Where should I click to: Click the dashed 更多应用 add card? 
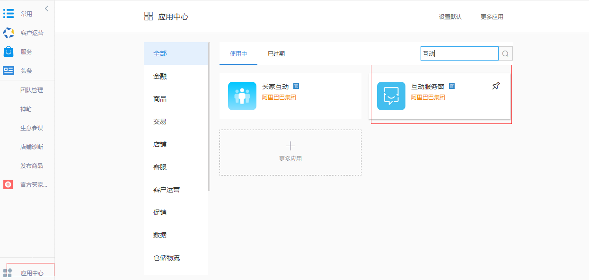click(x=290, y=152)
